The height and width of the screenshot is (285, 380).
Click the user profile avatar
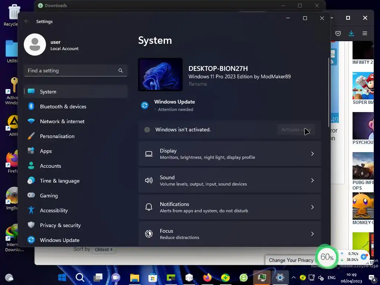click(x=35, y=45)
